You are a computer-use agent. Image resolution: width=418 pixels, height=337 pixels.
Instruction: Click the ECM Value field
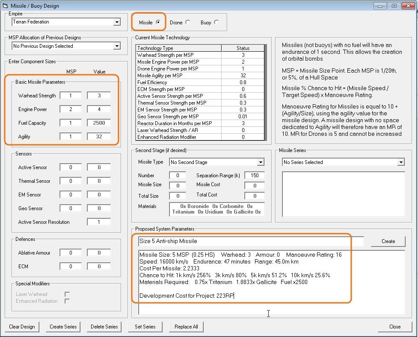point(99,267)
